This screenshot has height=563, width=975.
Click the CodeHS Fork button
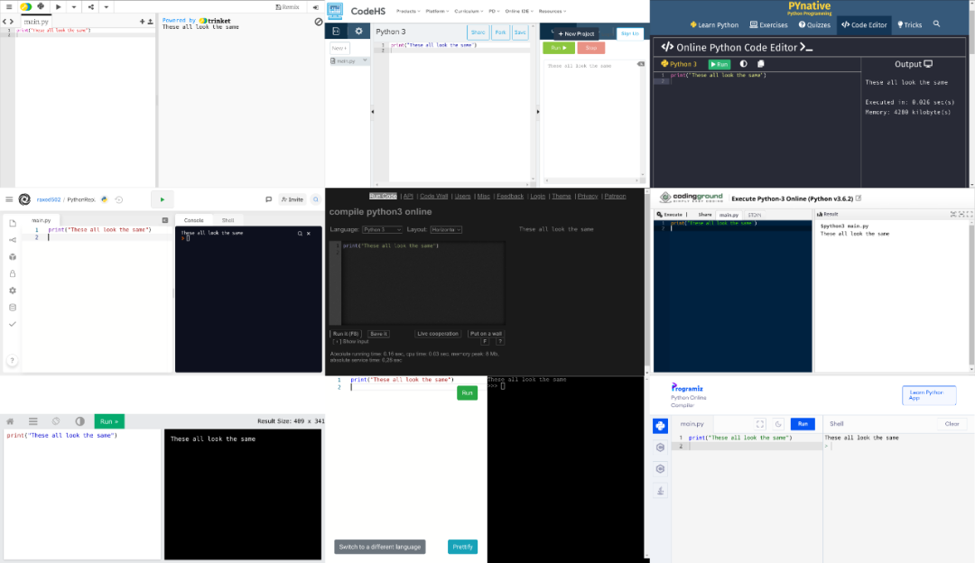click(500, 32)
